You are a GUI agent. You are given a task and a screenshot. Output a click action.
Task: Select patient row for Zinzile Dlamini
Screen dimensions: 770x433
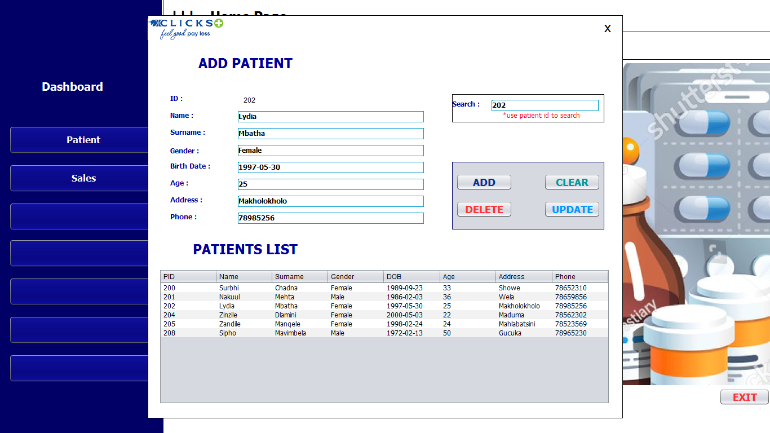click(383, 315)
